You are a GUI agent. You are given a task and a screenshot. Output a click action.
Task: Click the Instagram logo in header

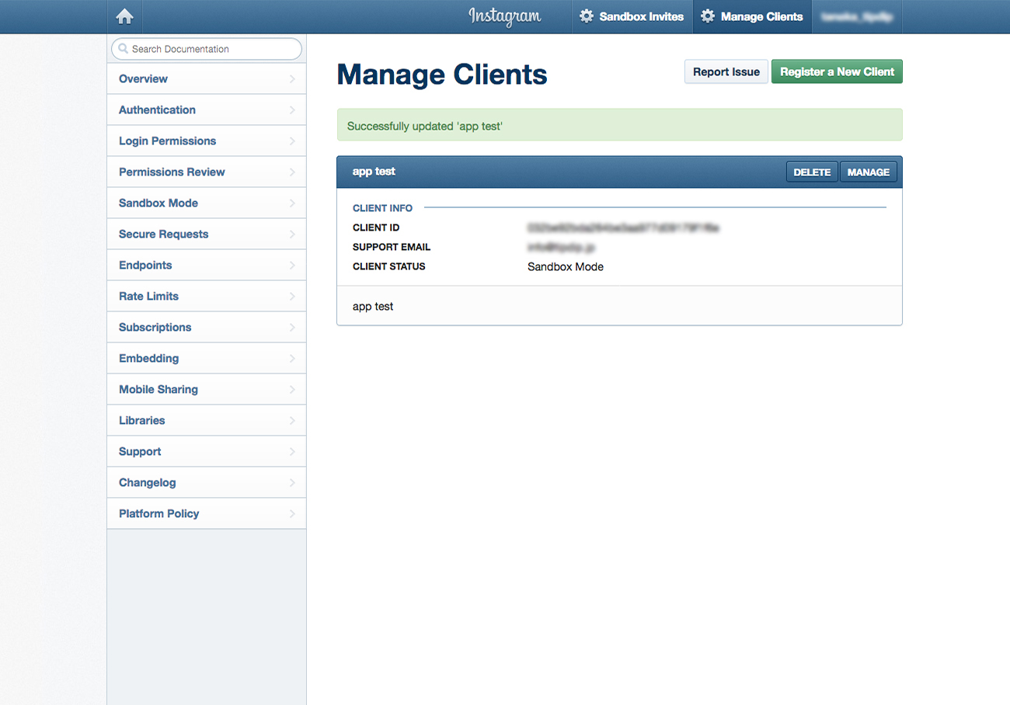(x=505, y=16)
